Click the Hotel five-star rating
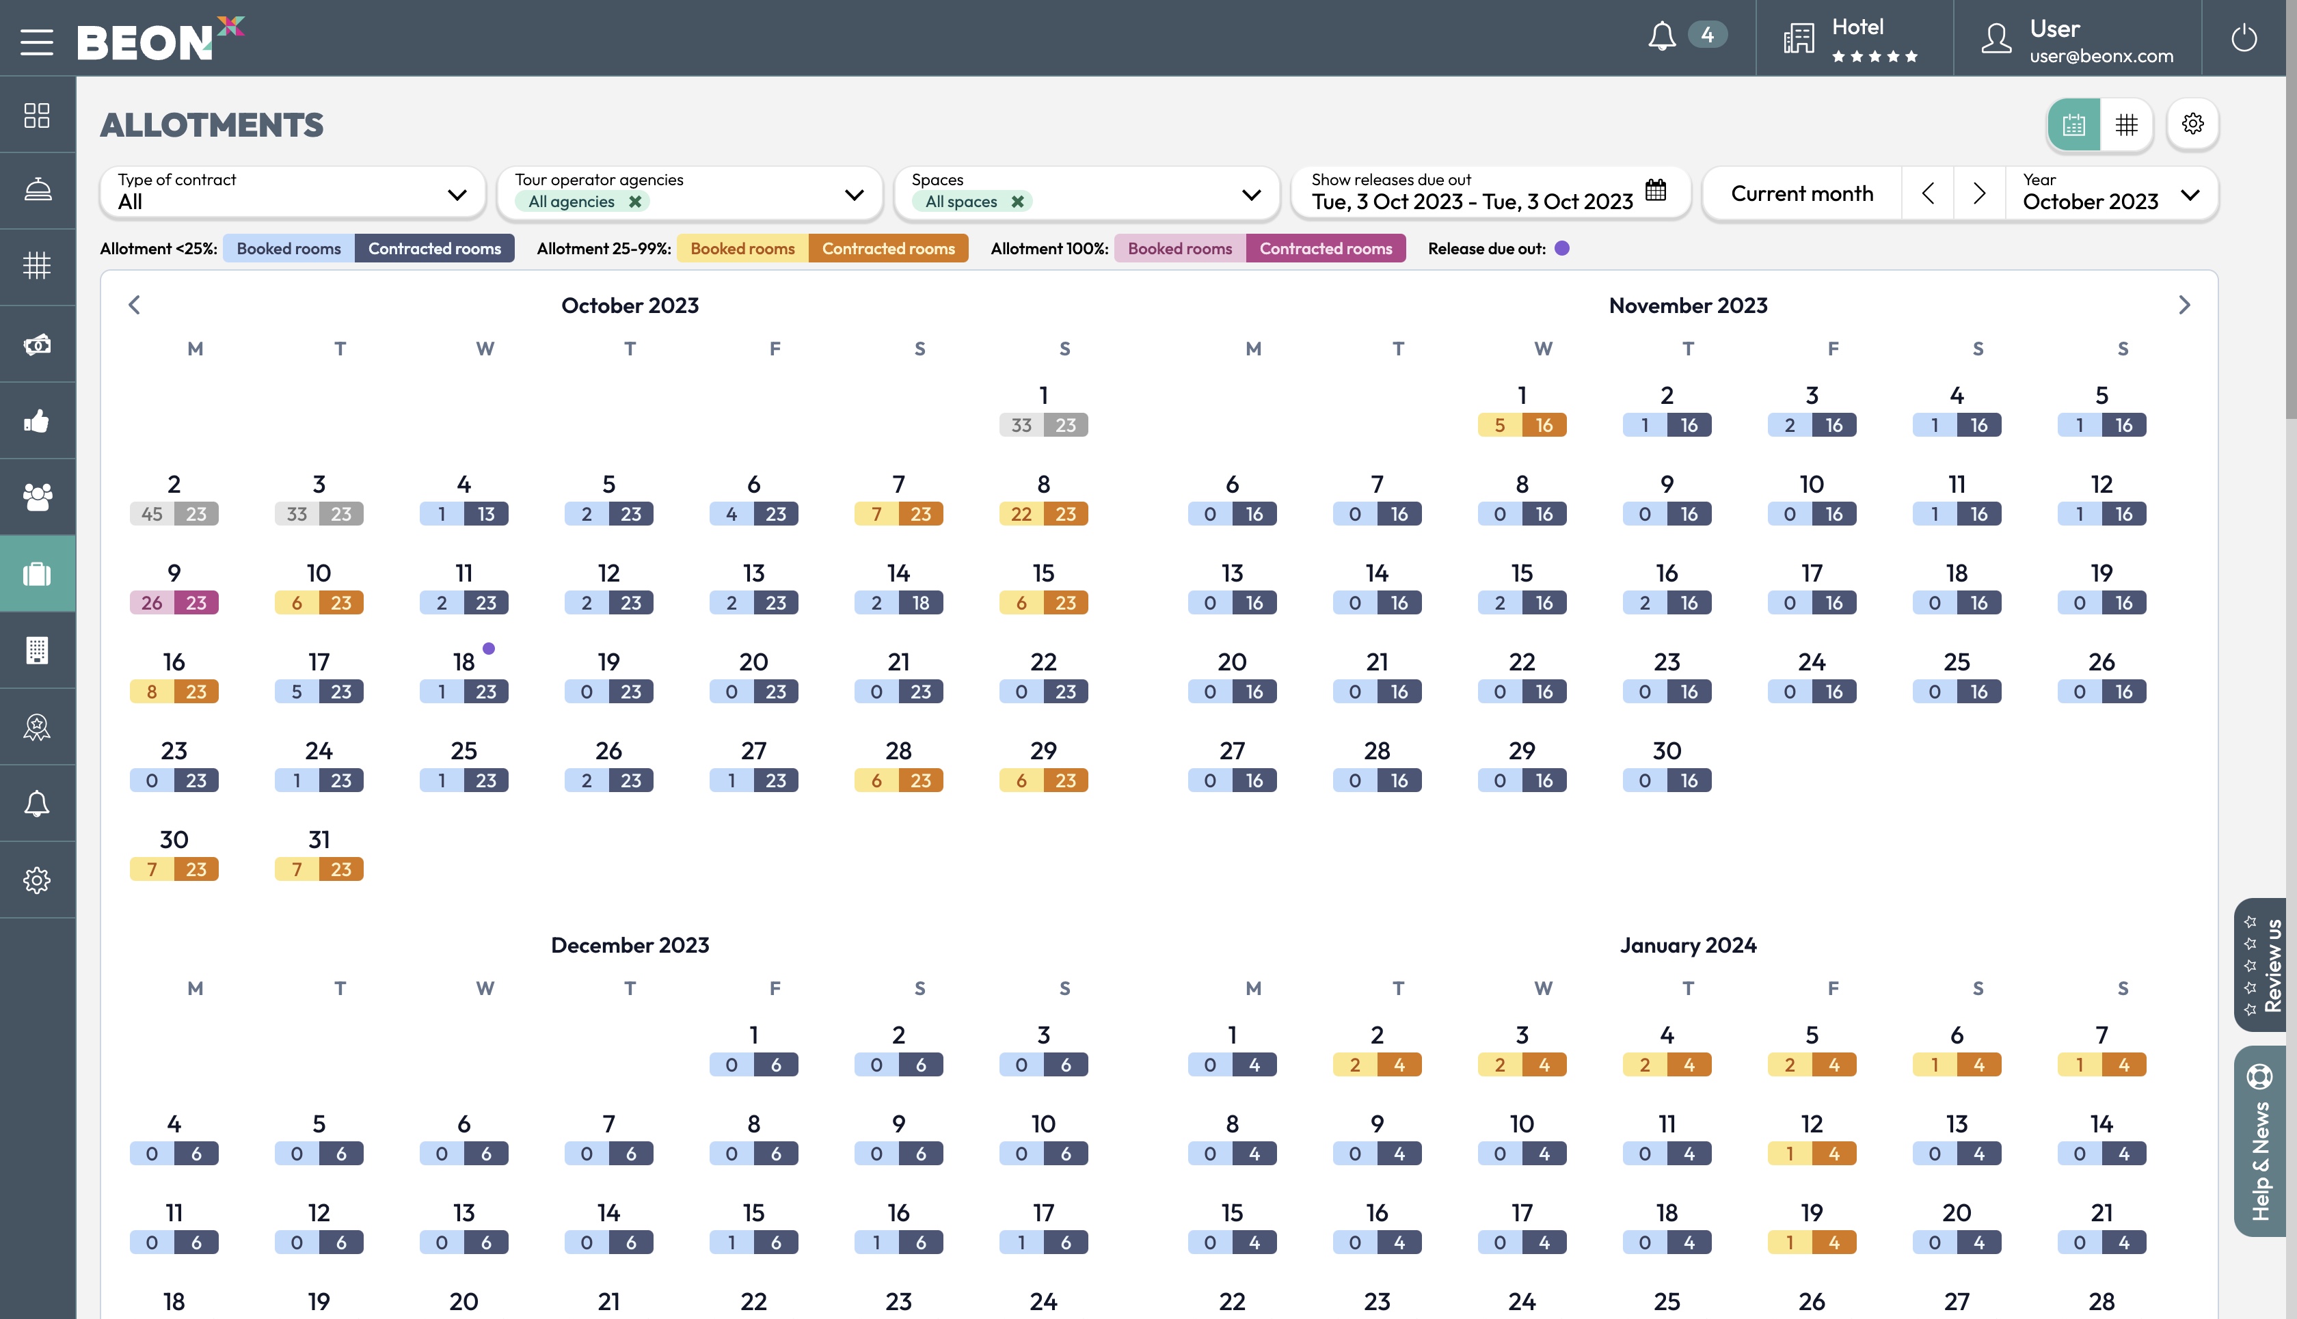The height and width of the screenshot is (1319, 2297). click(1875, 56)
